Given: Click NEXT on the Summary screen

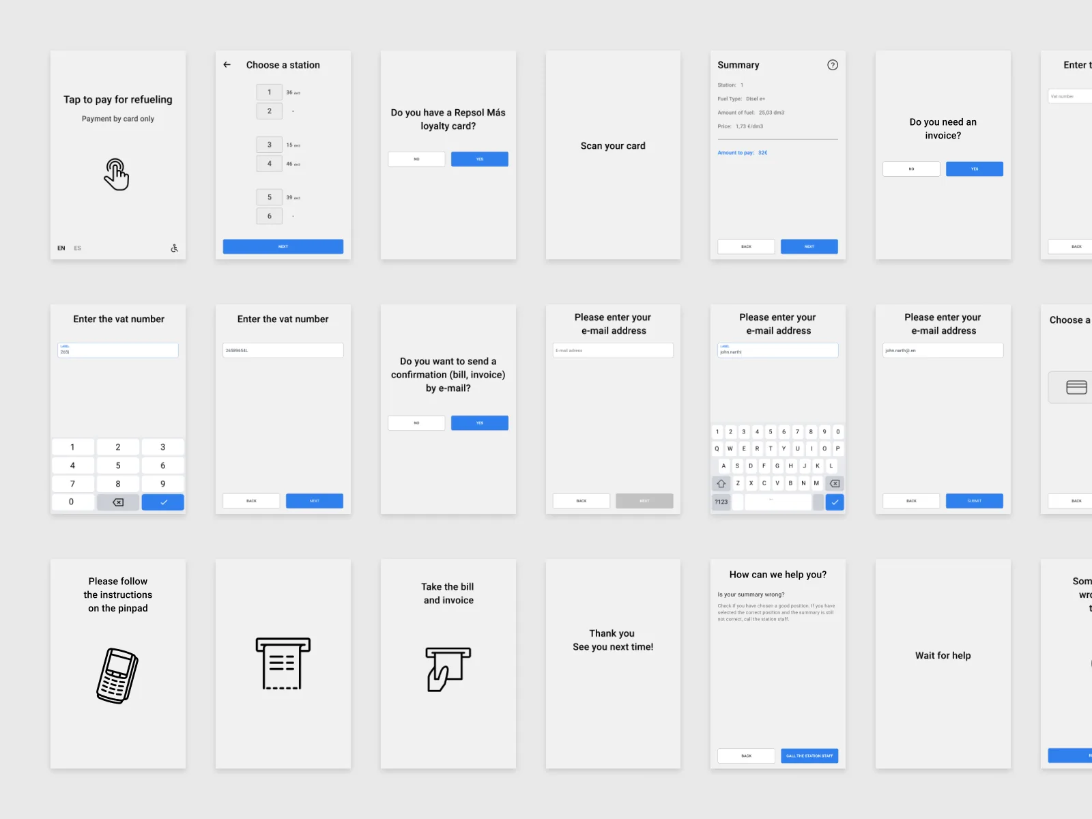Looking at the screenshot, I should [x=809, y=246].
